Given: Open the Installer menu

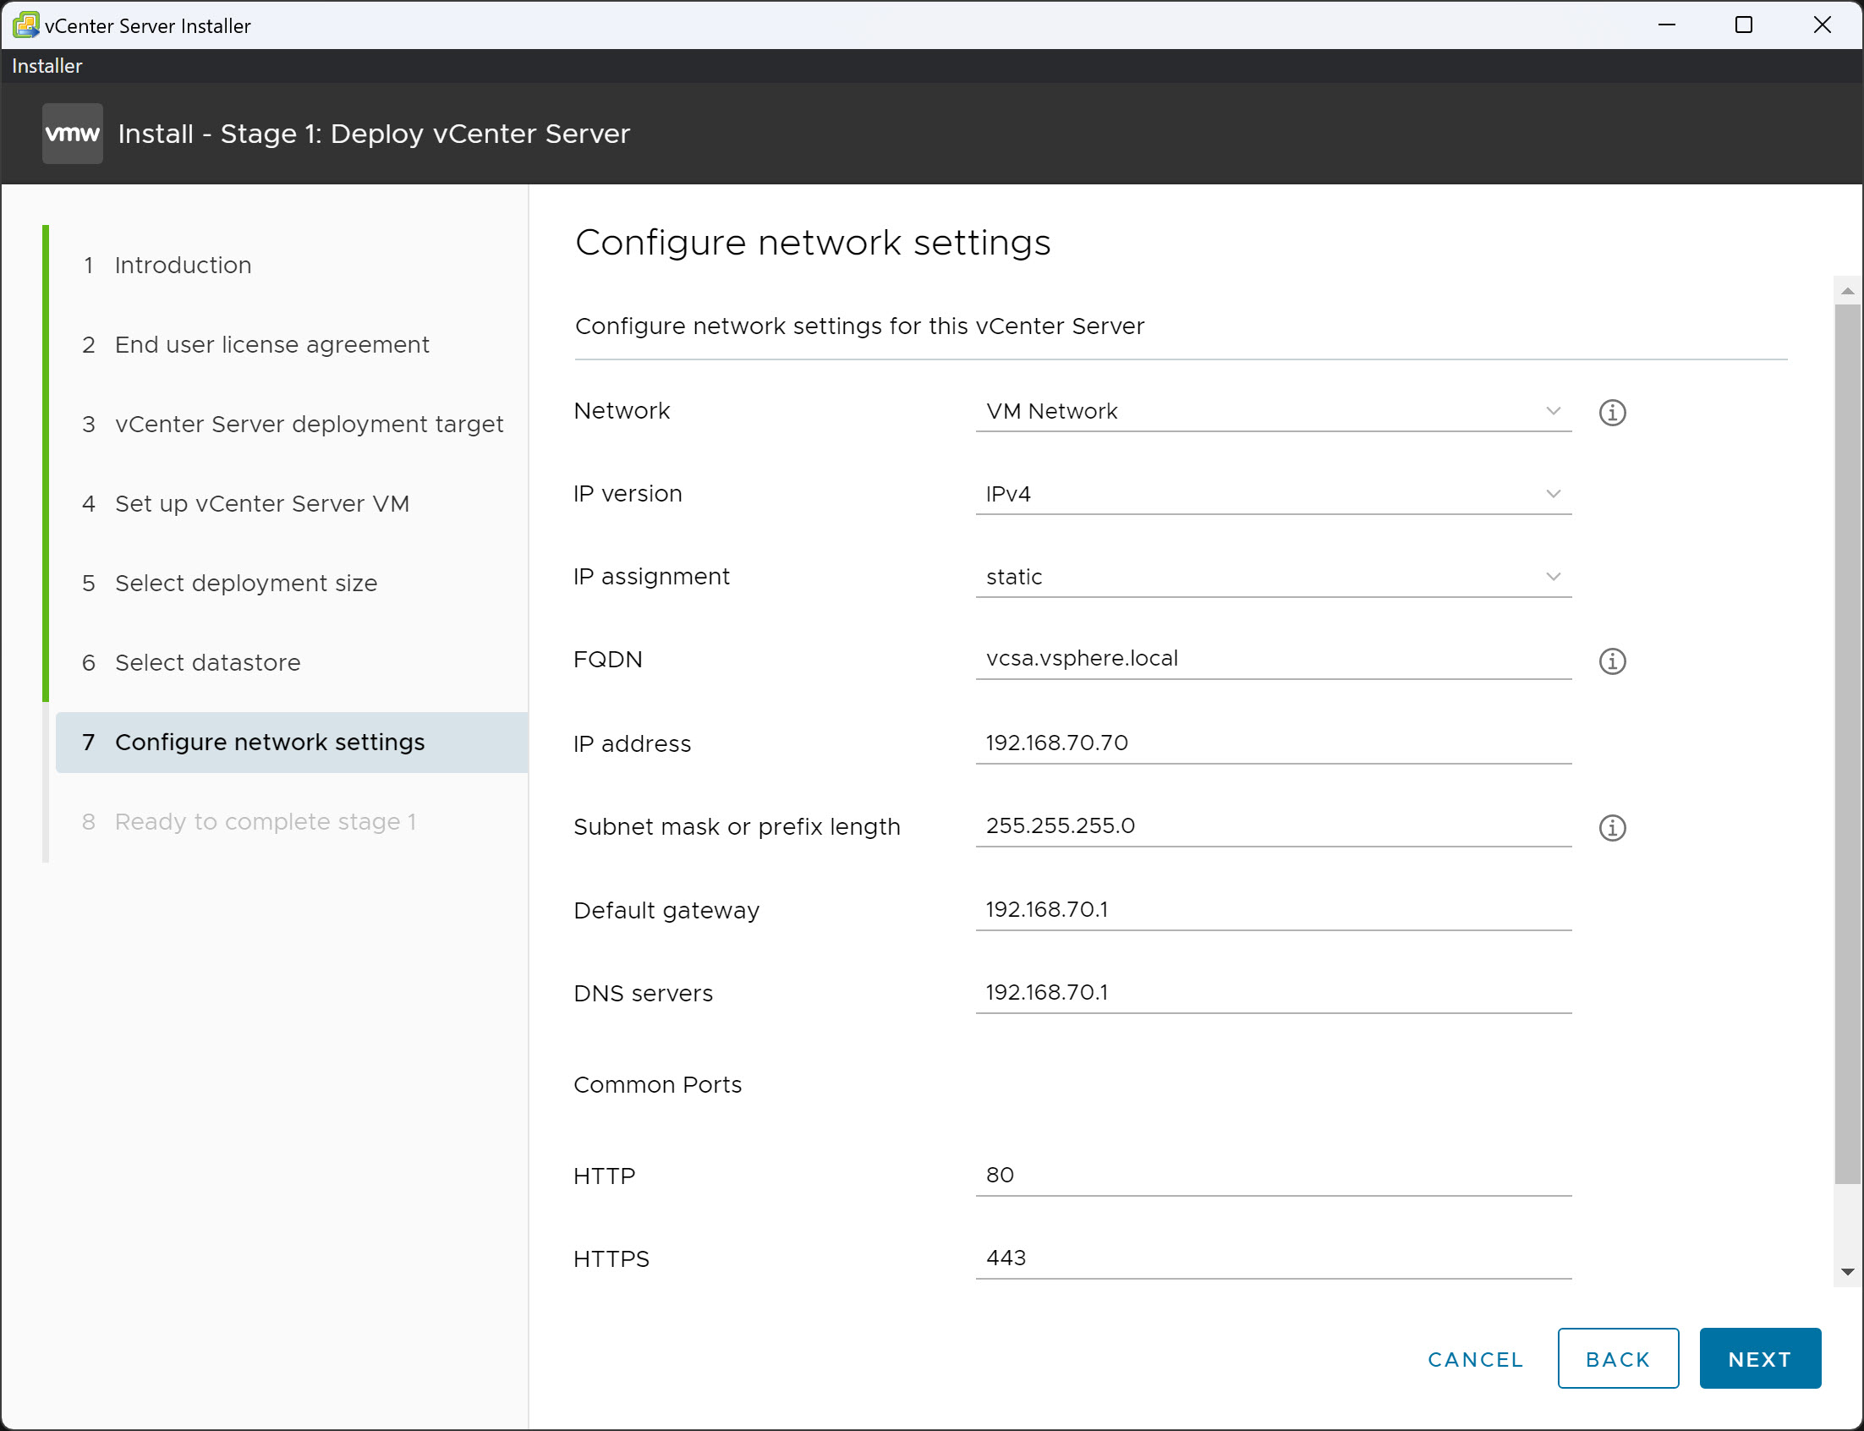Looking at the screenshot, I should click(46, 66).
